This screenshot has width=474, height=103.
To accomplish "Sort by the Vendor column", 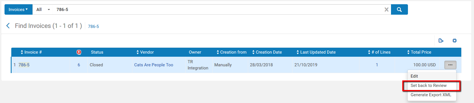I will tap(145, 52).
